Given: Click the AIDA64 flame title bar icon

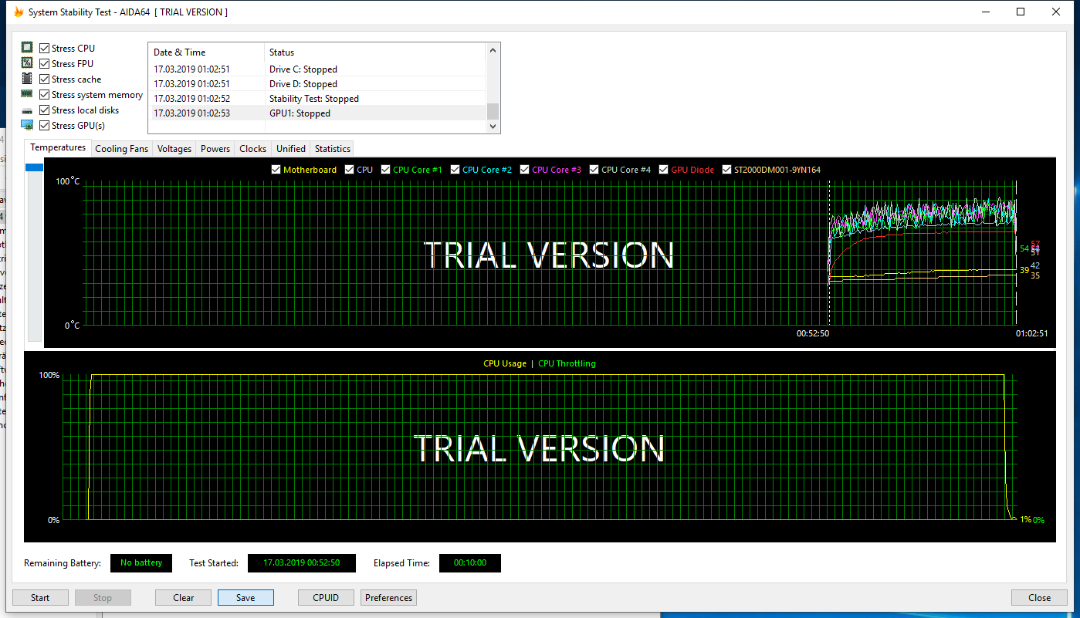Looking at the screenshot, I should coord(19,12).
